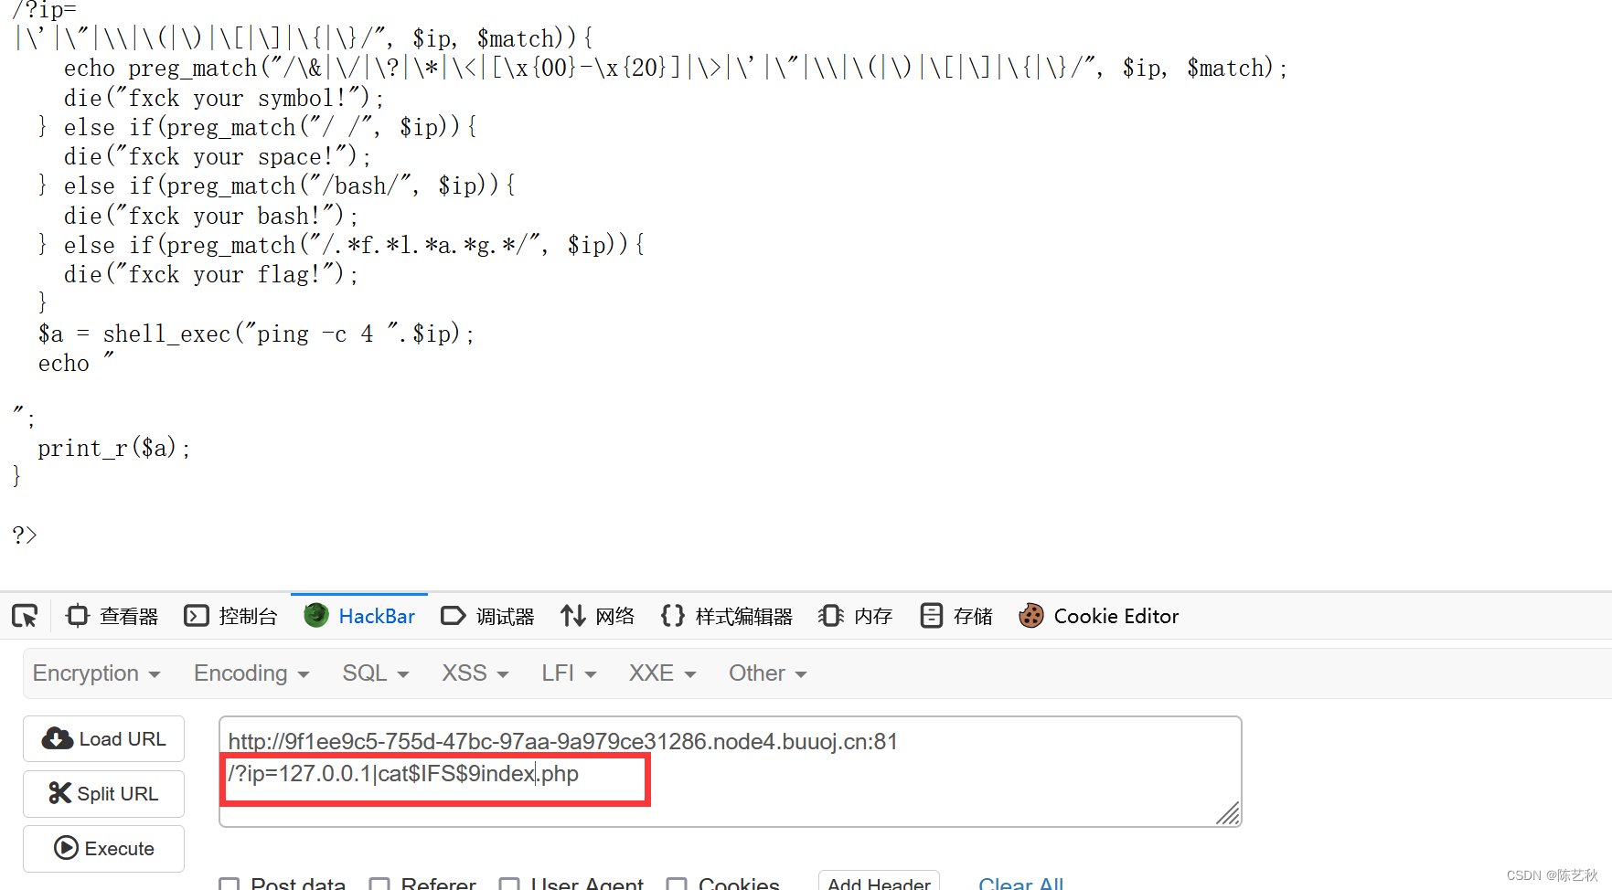This screenshot has height=890, width=1612.
Task: Click the text 'fxck your bash!'
Action: [224, 216]
